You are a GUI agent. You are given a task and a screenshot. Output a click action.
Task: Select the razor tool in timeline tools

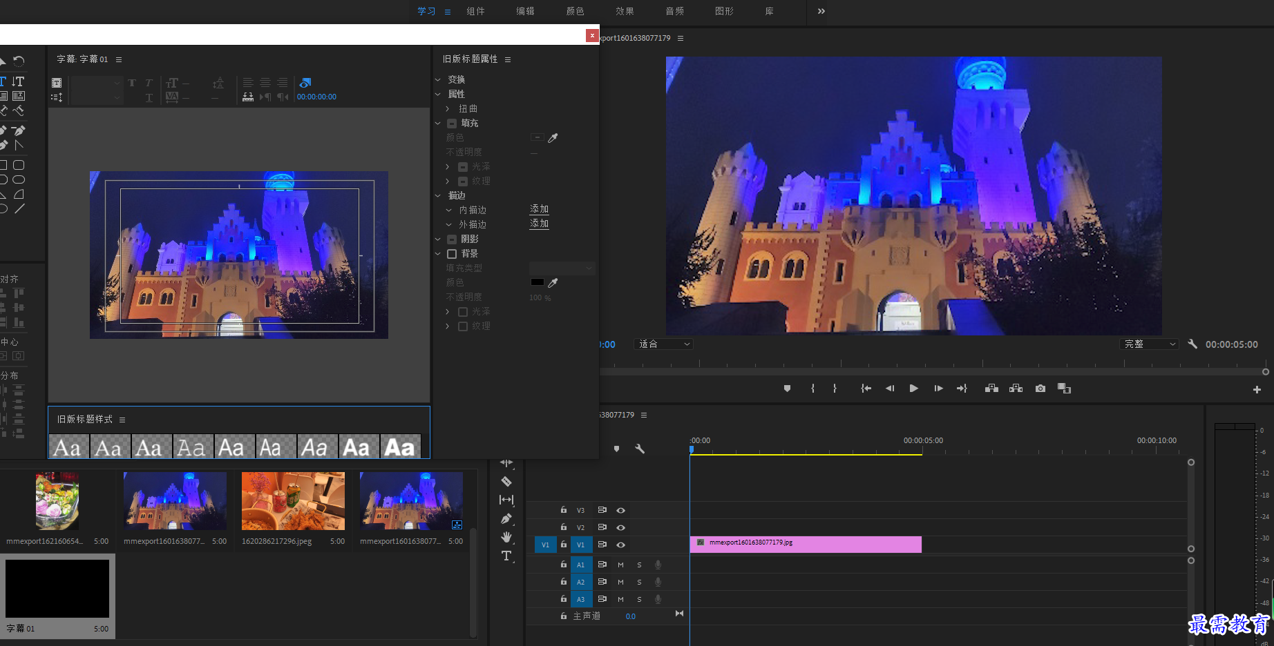pyautogui.click(x=506, y=482)
